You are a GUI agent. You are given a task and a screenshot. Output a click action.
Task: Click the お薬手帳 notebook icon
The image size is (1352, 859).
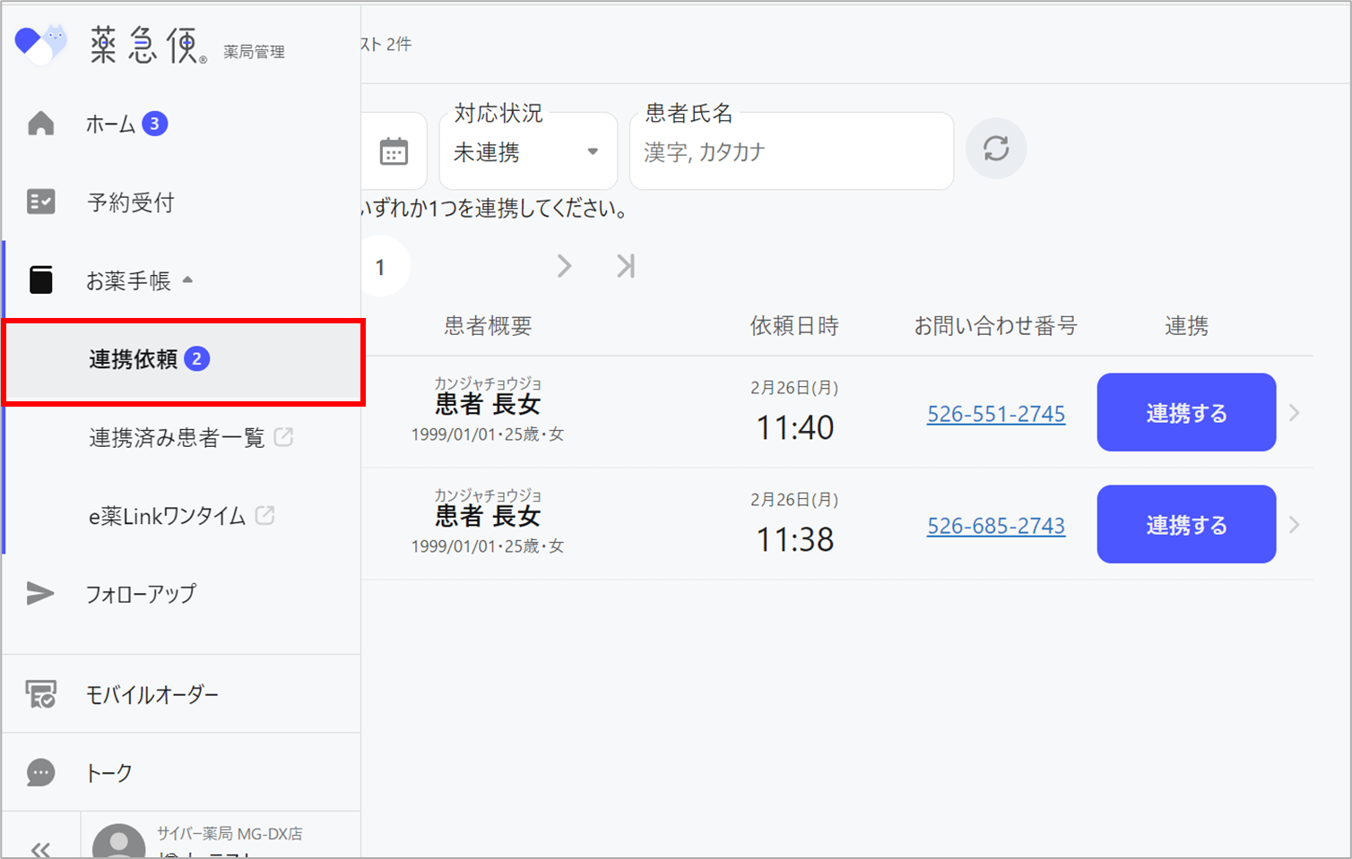point(41,280)
